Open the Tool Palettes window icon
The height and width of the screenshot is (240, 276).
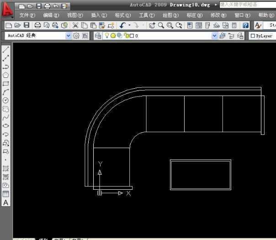[207, 26]
